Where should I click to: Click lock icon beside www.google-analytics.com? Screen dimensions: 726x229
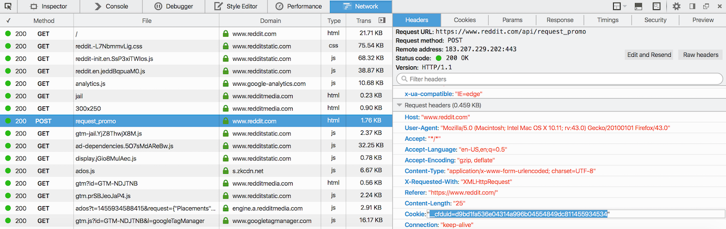tap(226, 84)
